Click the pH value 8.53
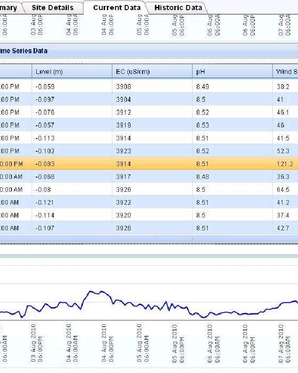 (x=203, y=125)
